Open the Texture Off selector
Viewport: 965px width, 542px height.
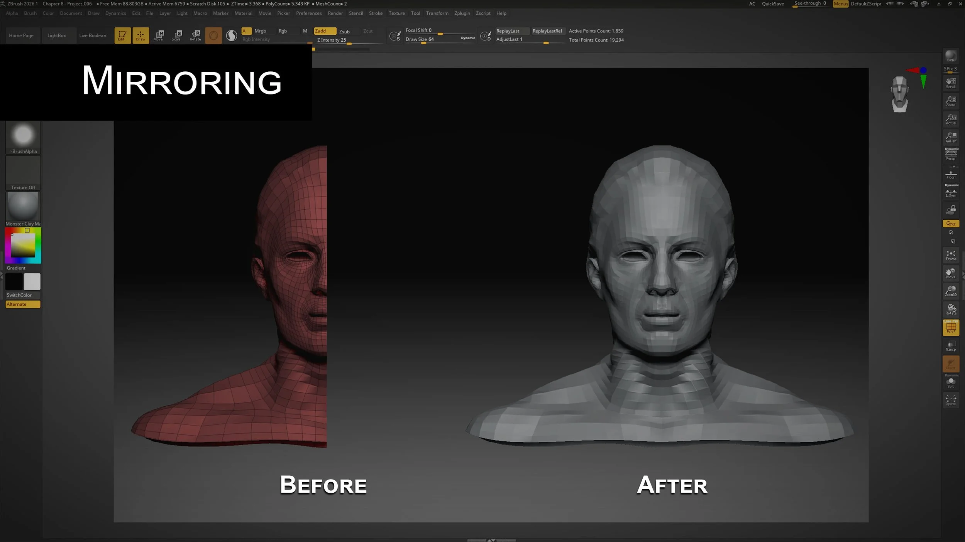(23, 173)
